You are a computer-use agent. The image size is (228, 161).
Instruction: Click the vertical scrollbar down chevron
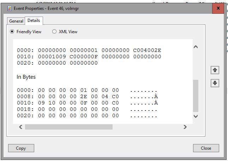tap(196, 116)
